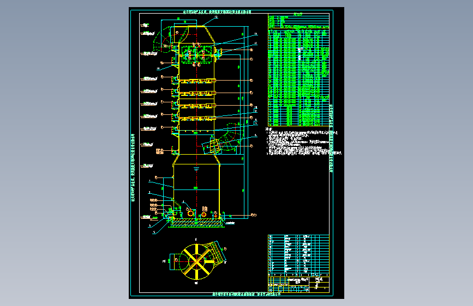Click the circular plan view with yellow spokes
473x306 pixels.
tap(197, 261)
